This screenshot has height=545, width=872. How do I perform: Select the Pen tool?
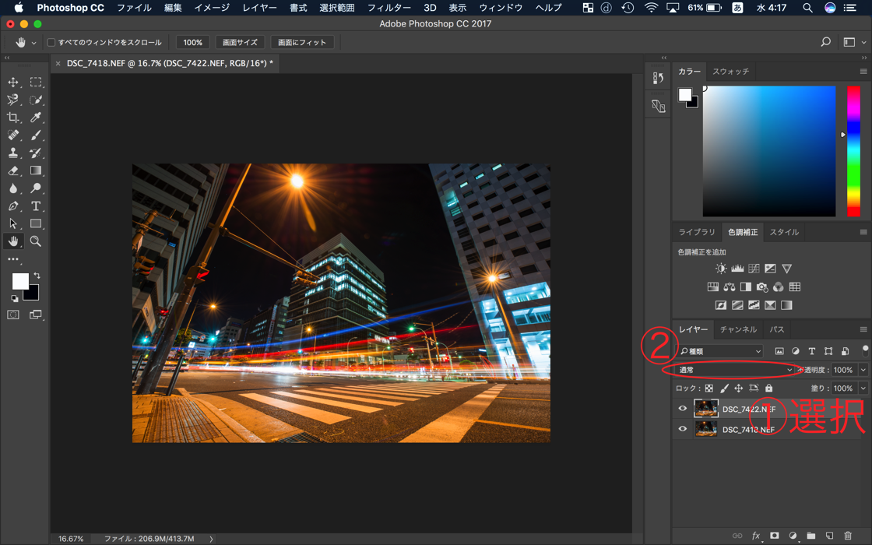(12, 206)
